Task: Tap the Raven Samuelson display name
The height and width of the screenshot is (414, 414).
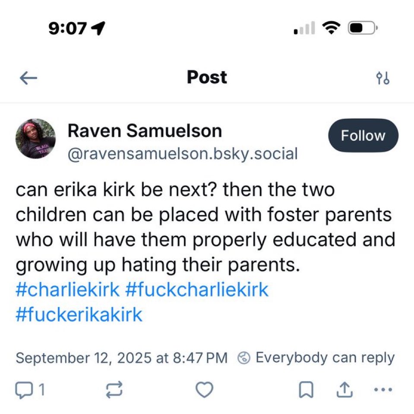Action: point(145,131)
